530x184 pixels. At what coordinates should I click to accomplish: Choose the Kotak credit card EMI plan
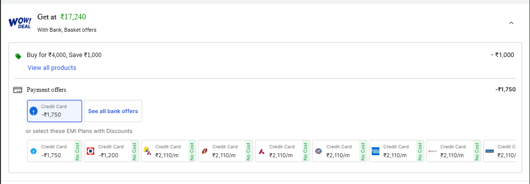coord(340,151)
